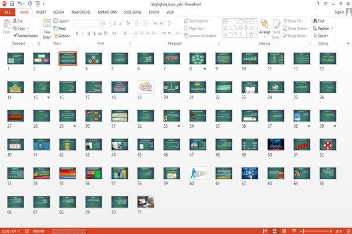Open the font name combo box

point(88,23)
